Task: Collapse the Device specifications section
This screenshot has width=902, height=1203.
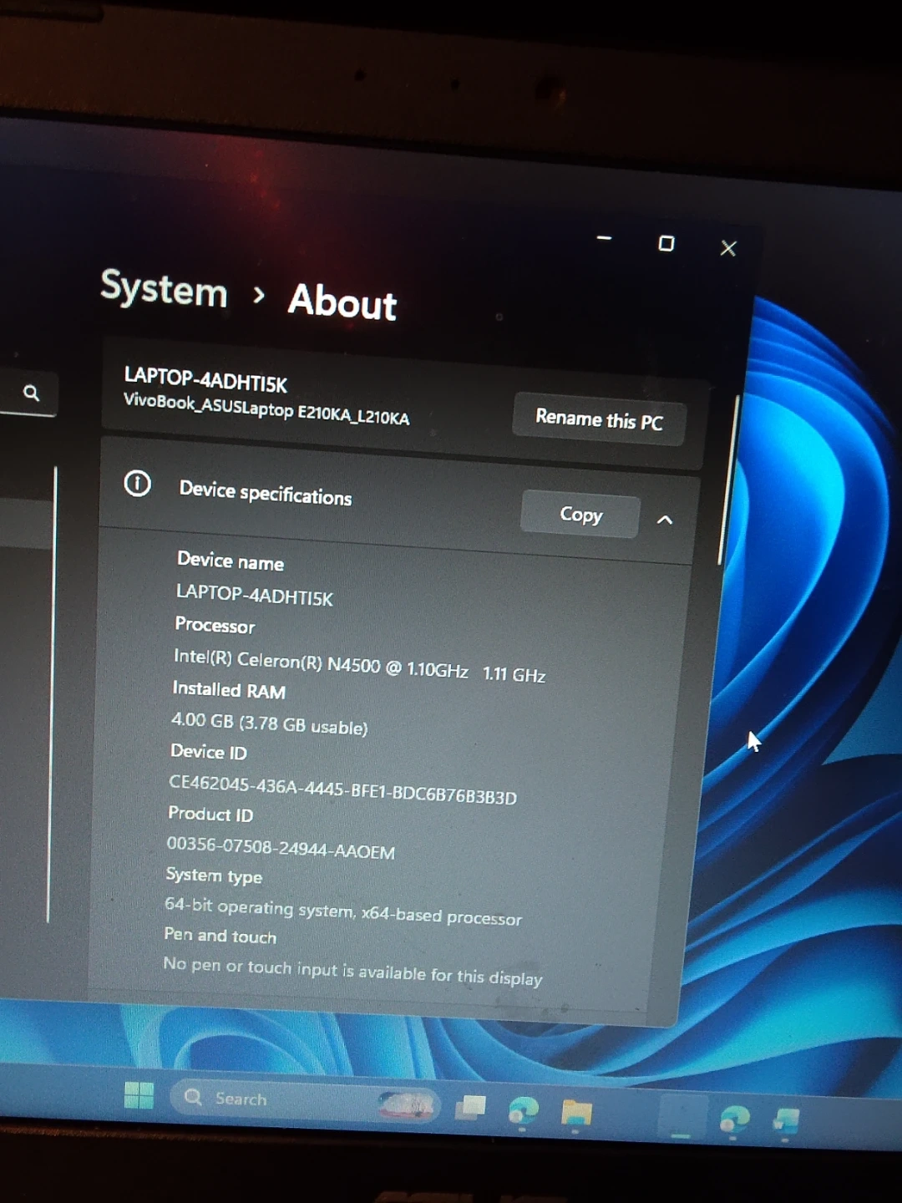Action: [665, 520]
